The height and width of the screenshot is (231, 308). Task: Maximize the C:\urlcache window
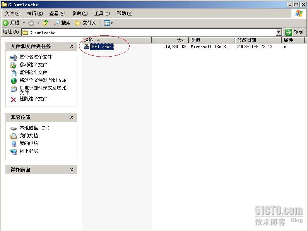coord(296,5)
